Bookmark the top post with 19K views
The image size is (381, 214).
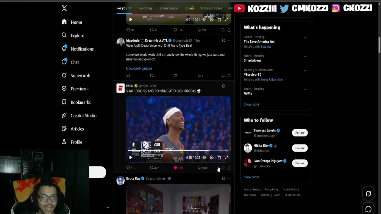223,30
